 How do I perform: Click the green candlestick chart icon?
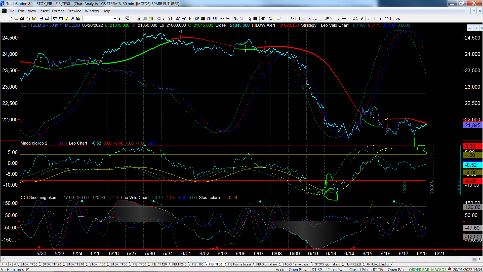coord(203,19)
